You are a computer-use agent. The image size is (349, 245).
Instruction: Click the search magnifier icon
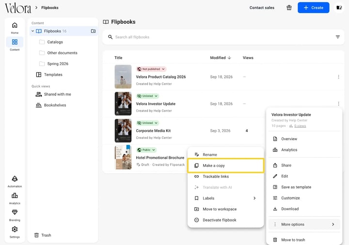click(x=110, y=37)
